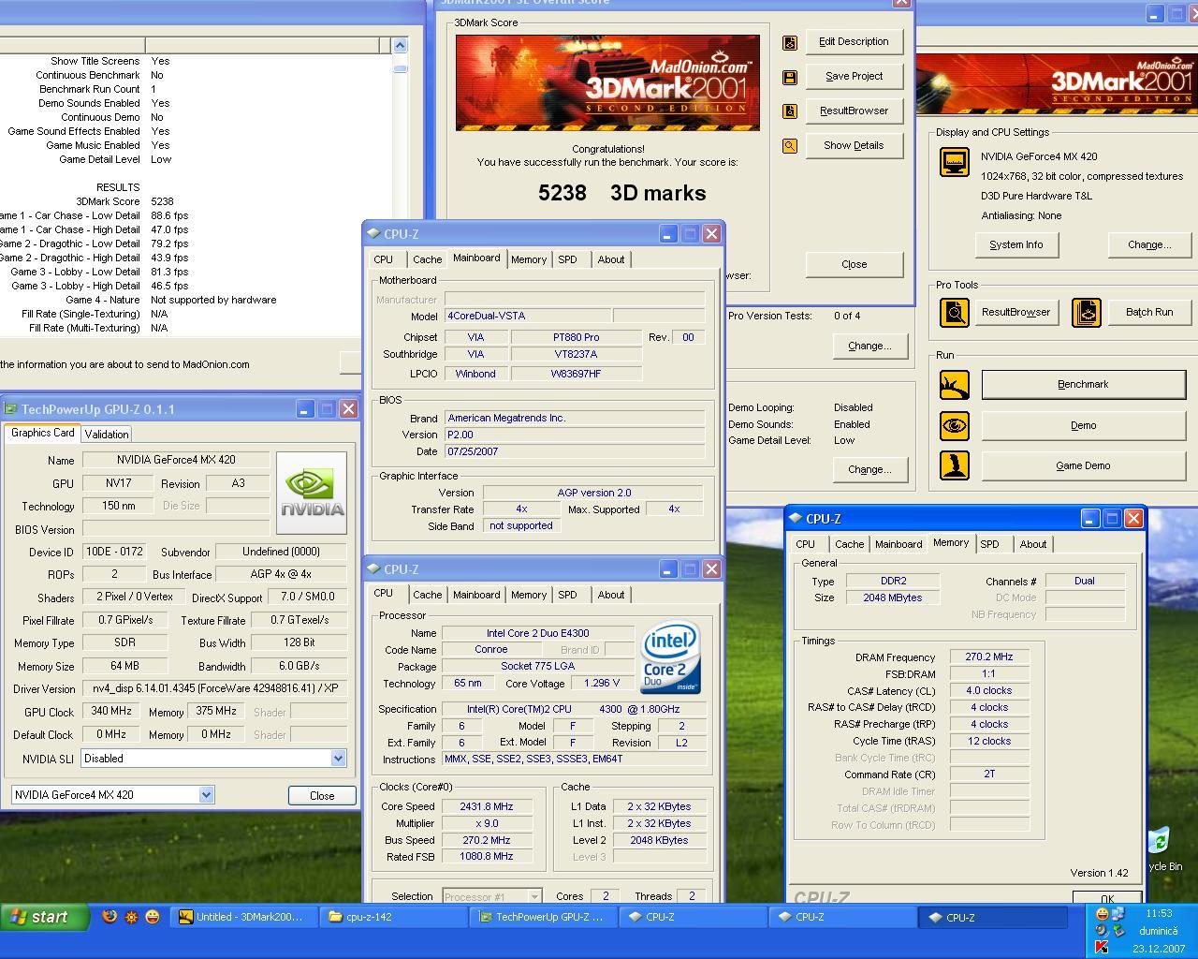The image size is (1198, 959).
Task: Click the Game Demo button
Action: click(1083, 465)
